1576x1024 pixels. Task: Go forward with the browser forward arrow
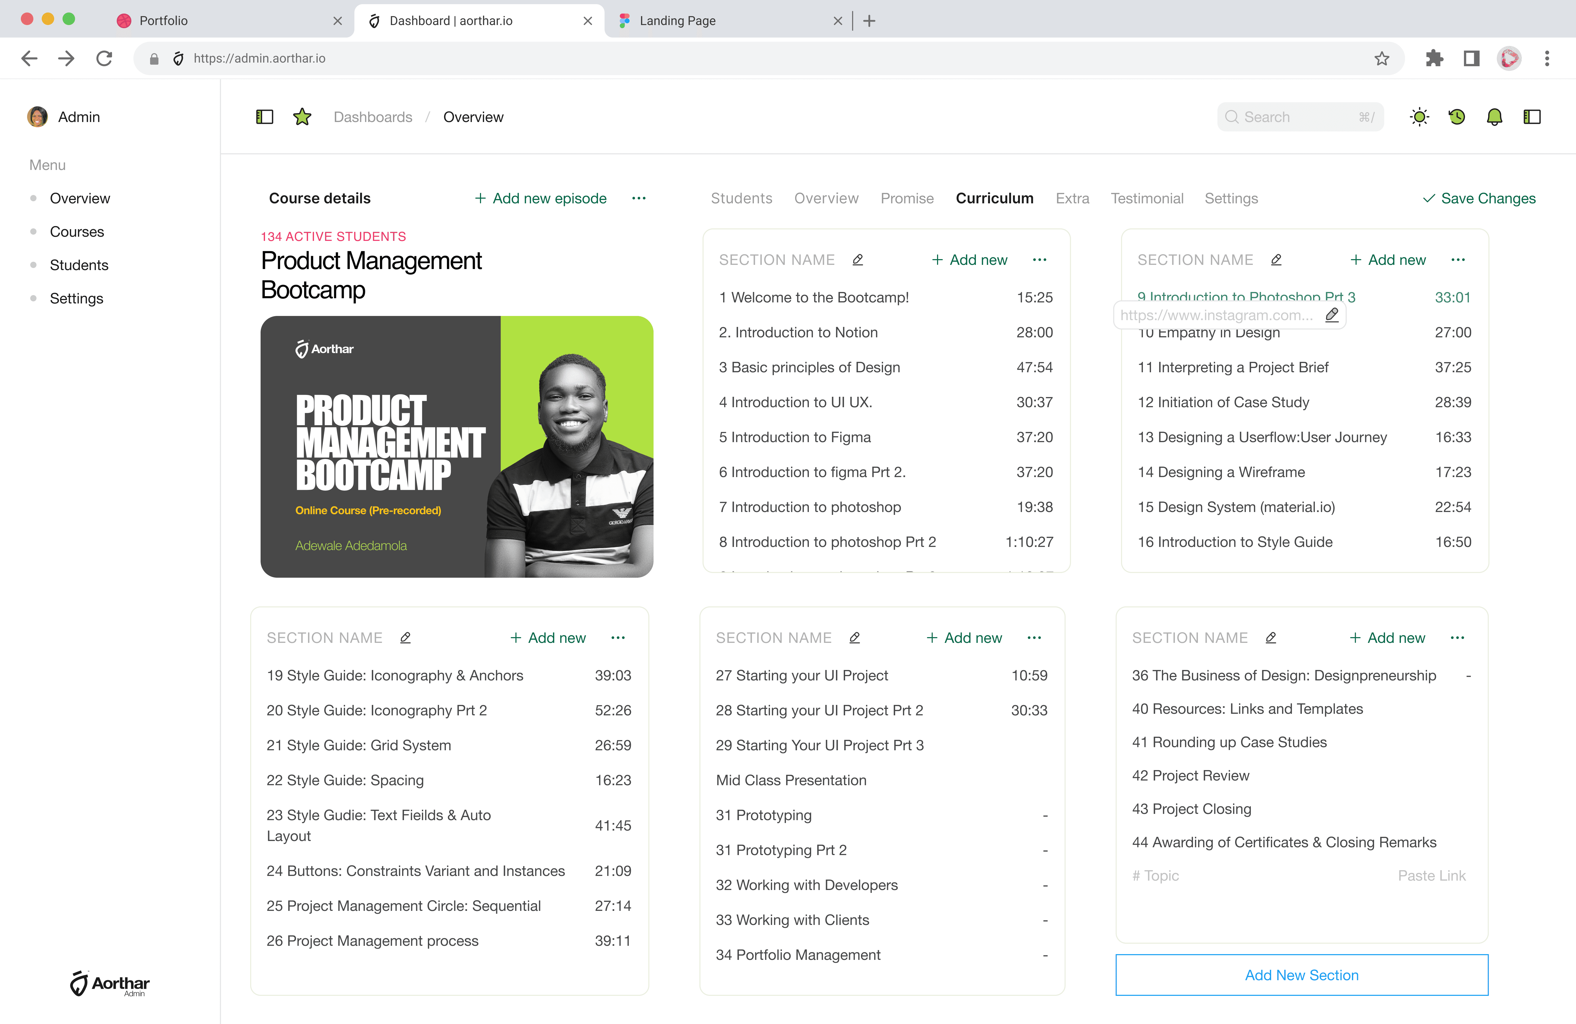click(x=66, y=58)
